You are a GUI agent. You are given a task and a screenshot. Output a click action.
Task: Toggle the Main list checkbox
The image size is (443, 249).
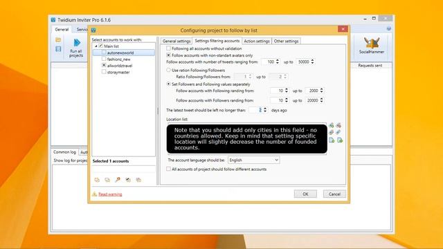(x=101, y=46)
